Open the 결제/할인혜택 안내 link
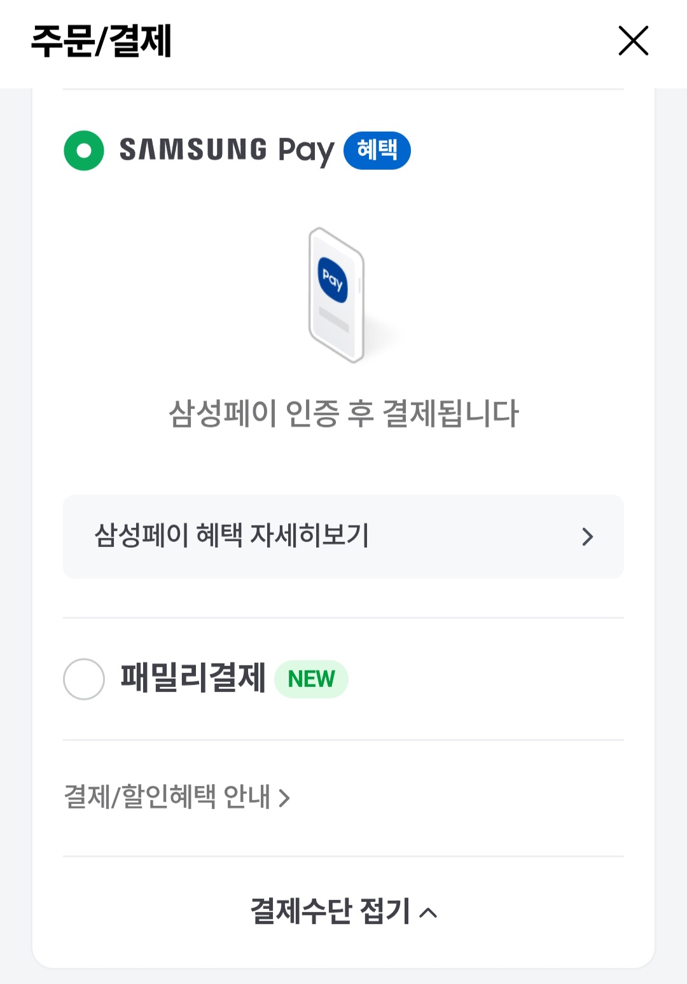The image size is (687, 984). click(167, 797)
